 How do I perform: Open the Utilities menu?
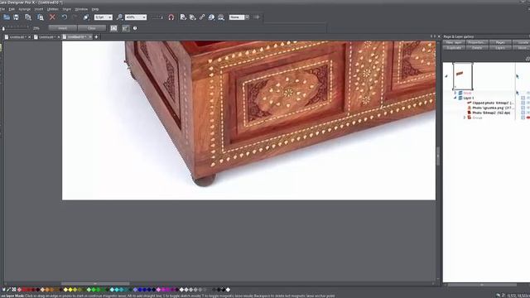point(53,9)
